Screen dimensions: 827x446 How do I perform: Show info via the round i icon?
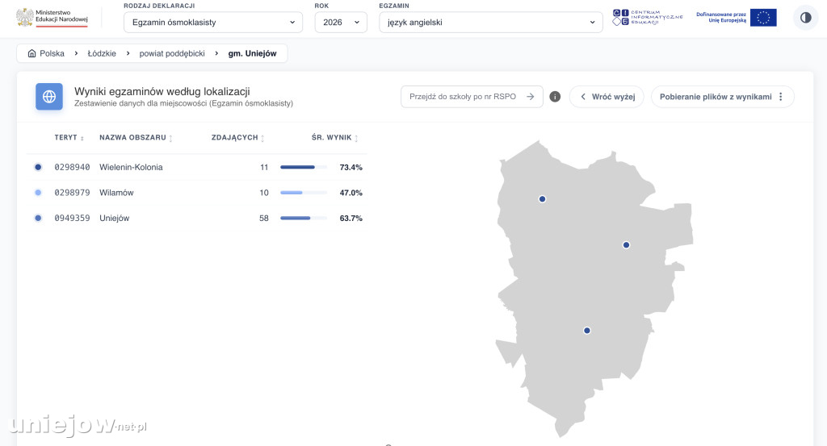pos(555,96)
